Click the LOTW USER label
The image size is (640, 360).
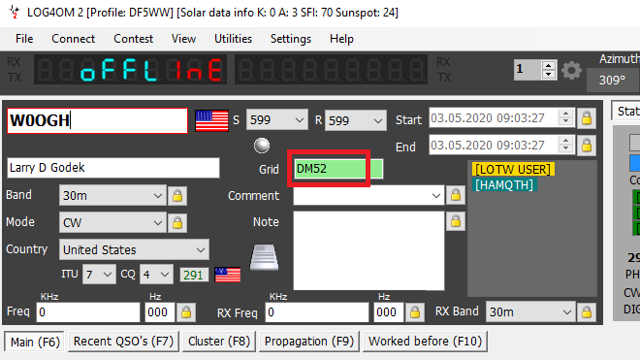513,169
